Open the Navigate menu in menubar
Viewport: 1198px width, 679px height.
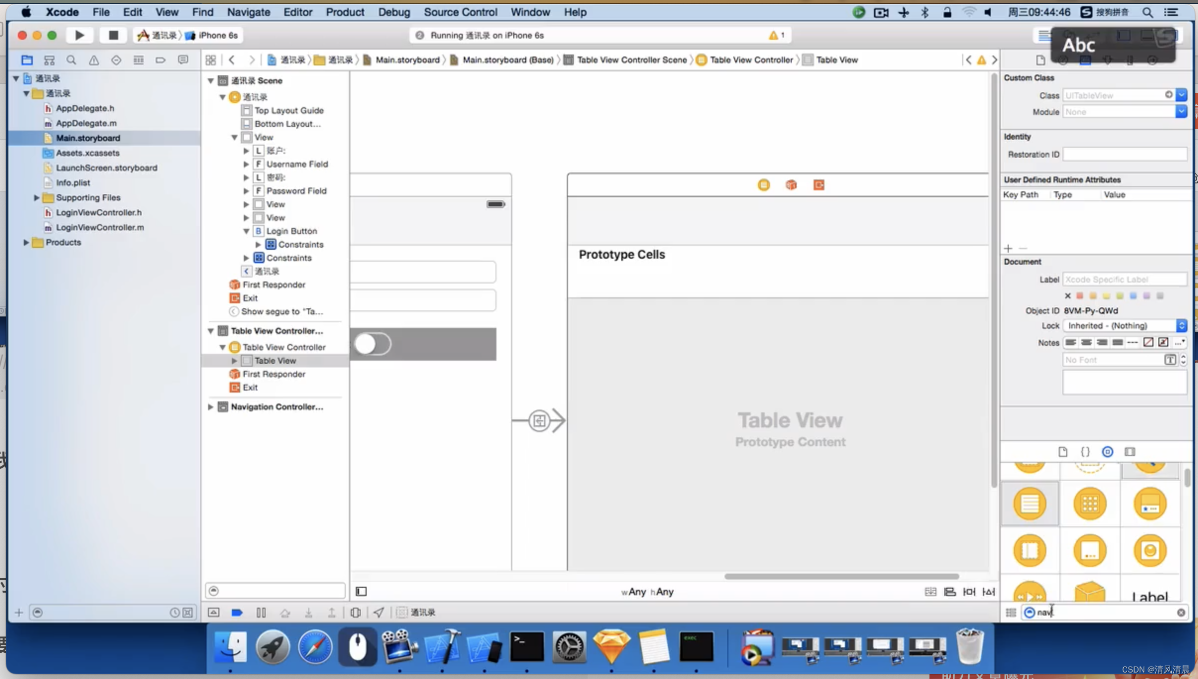pyautogui.click(x=248, y=11)
